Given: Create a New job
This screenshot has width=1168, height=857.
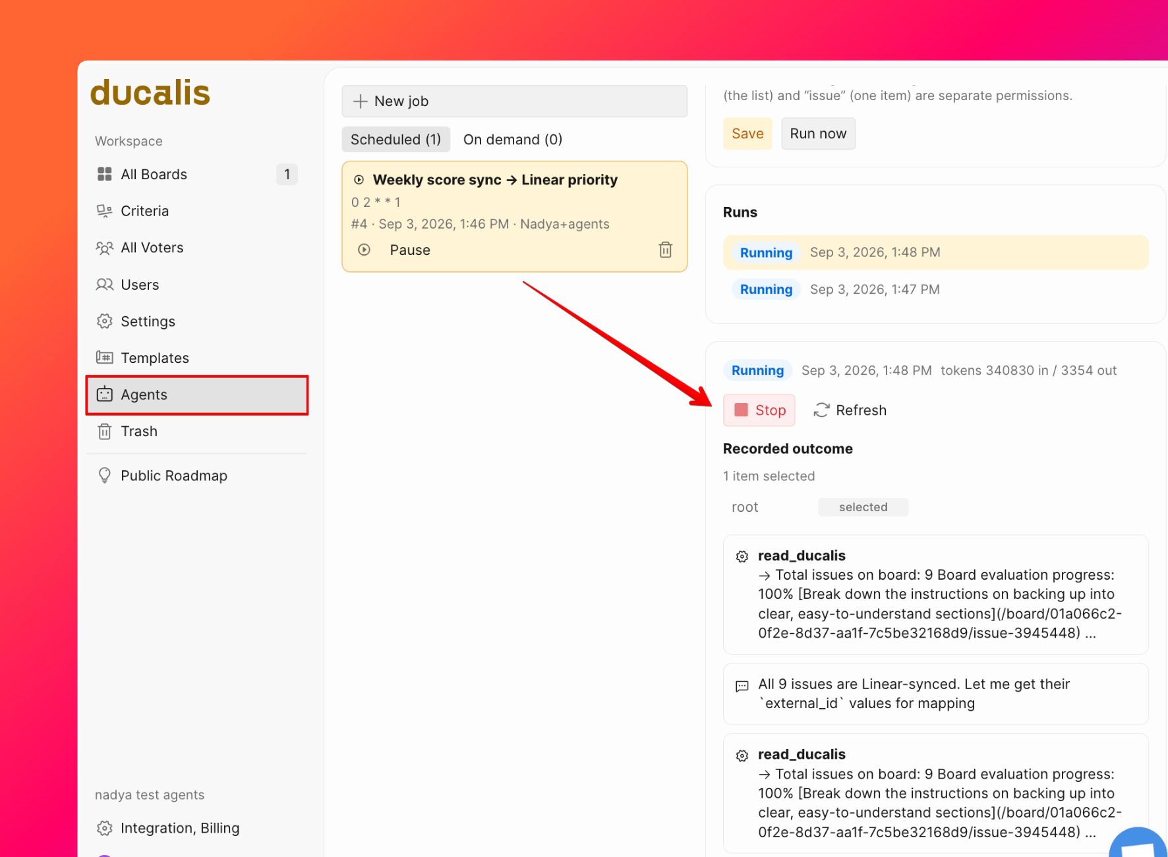Looking at the screenshot, I should click(514, 101).
